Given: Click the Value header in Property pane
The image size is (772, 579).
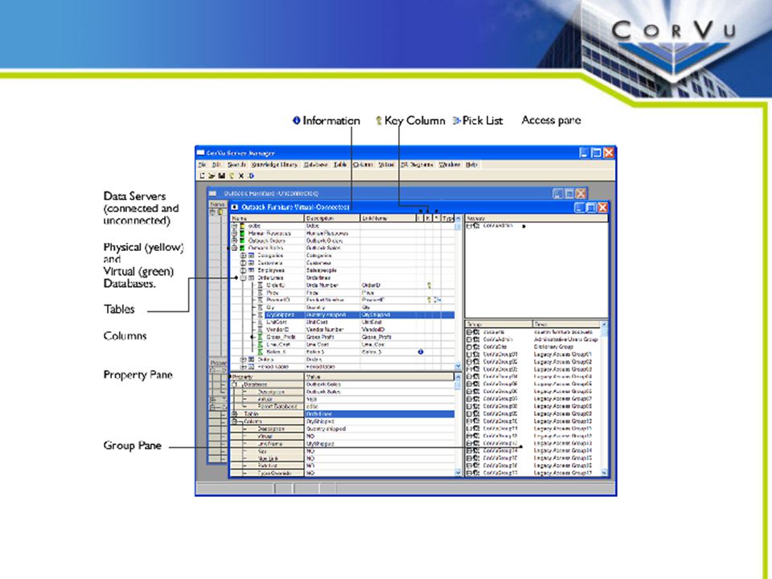Looking at the screenshot, I should 380,376.
